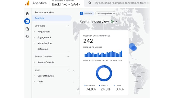Click the All Users chip
The height and width of the screenshot is (98, 174).
(87, 13)
